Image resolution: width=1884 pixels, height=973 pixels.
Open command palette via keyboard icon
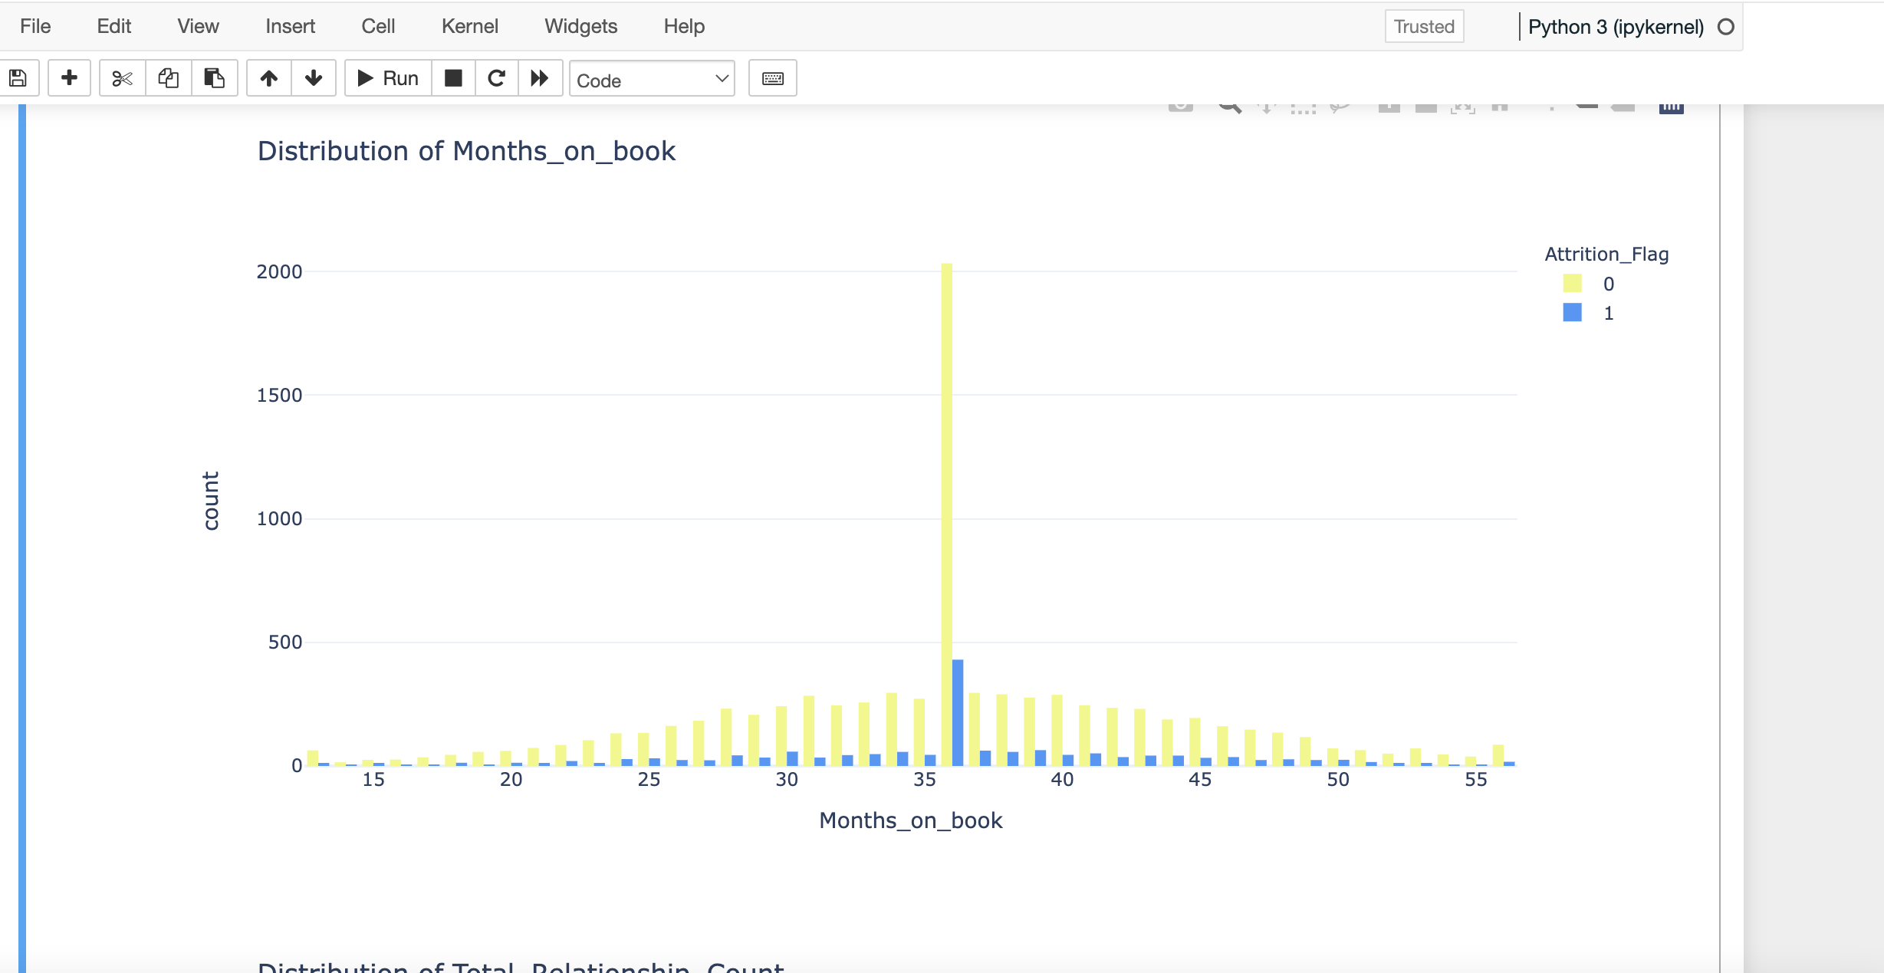772,77
